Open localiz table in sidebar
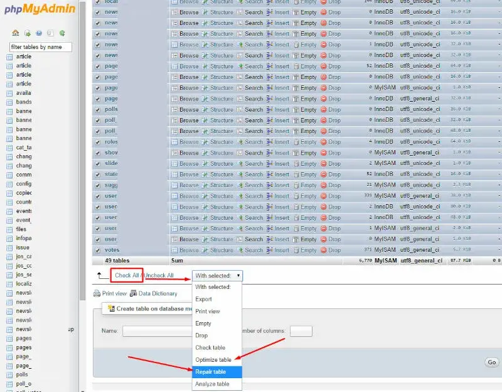The width and height of the screenshot is (502, 392). tap(24, 284)
